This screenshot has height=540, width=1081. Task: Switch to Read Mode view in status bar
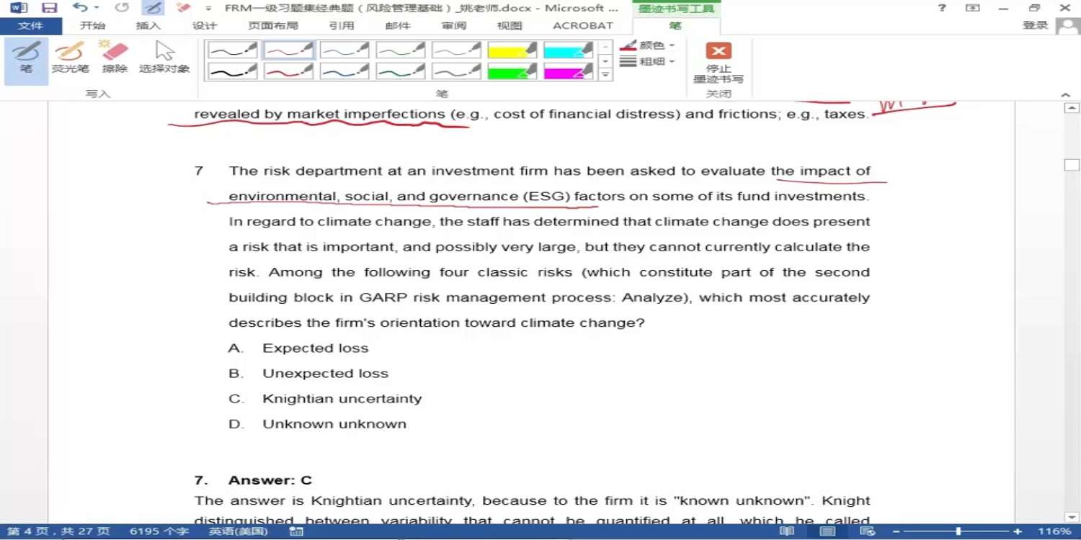click(x=786, y=531)
